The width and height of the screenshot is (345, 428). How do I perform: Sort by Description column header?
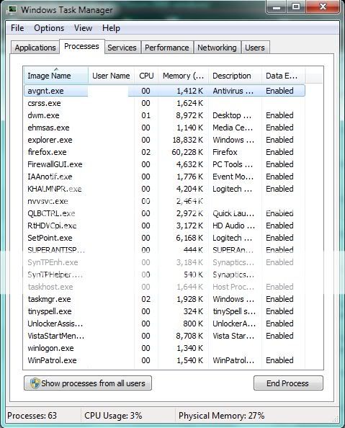point(235,76)
